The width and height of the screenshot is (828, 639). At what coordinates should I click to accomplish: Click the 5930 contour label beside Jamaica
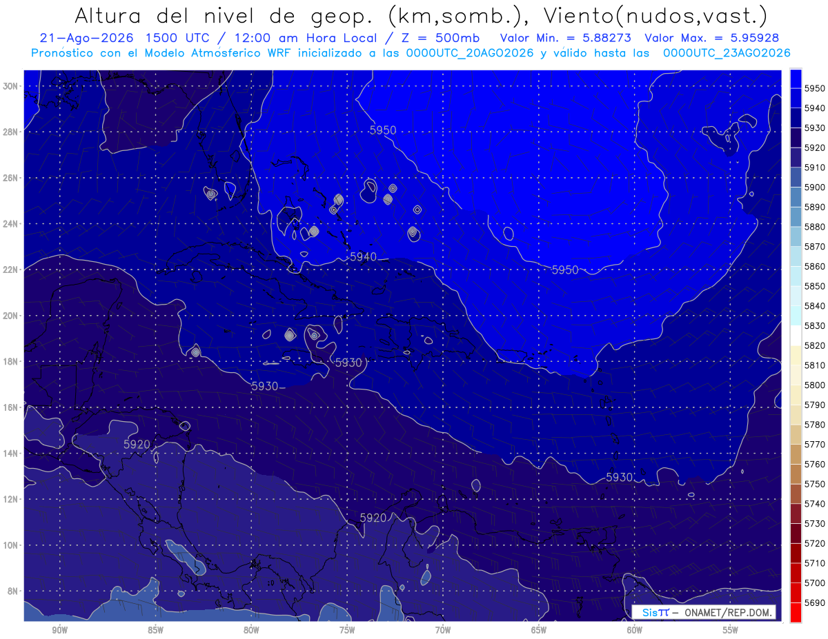(x=348, y=362)
